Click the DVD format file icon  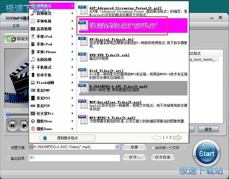pos(83,57)
